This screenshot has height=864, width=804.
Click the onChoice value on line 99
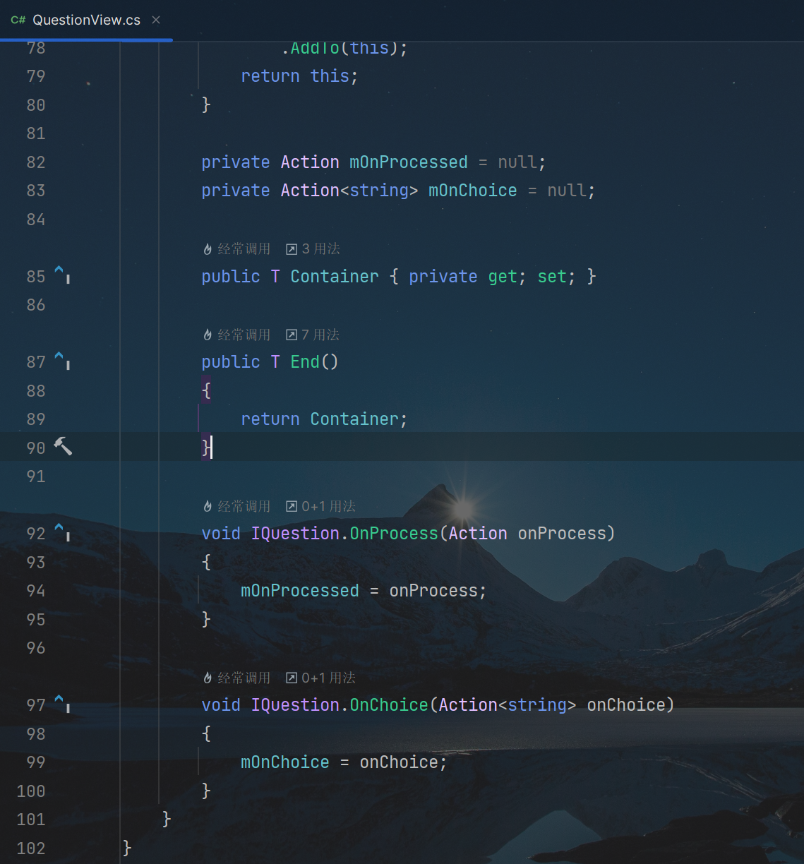pyautogui.click(x=399, y=762)
